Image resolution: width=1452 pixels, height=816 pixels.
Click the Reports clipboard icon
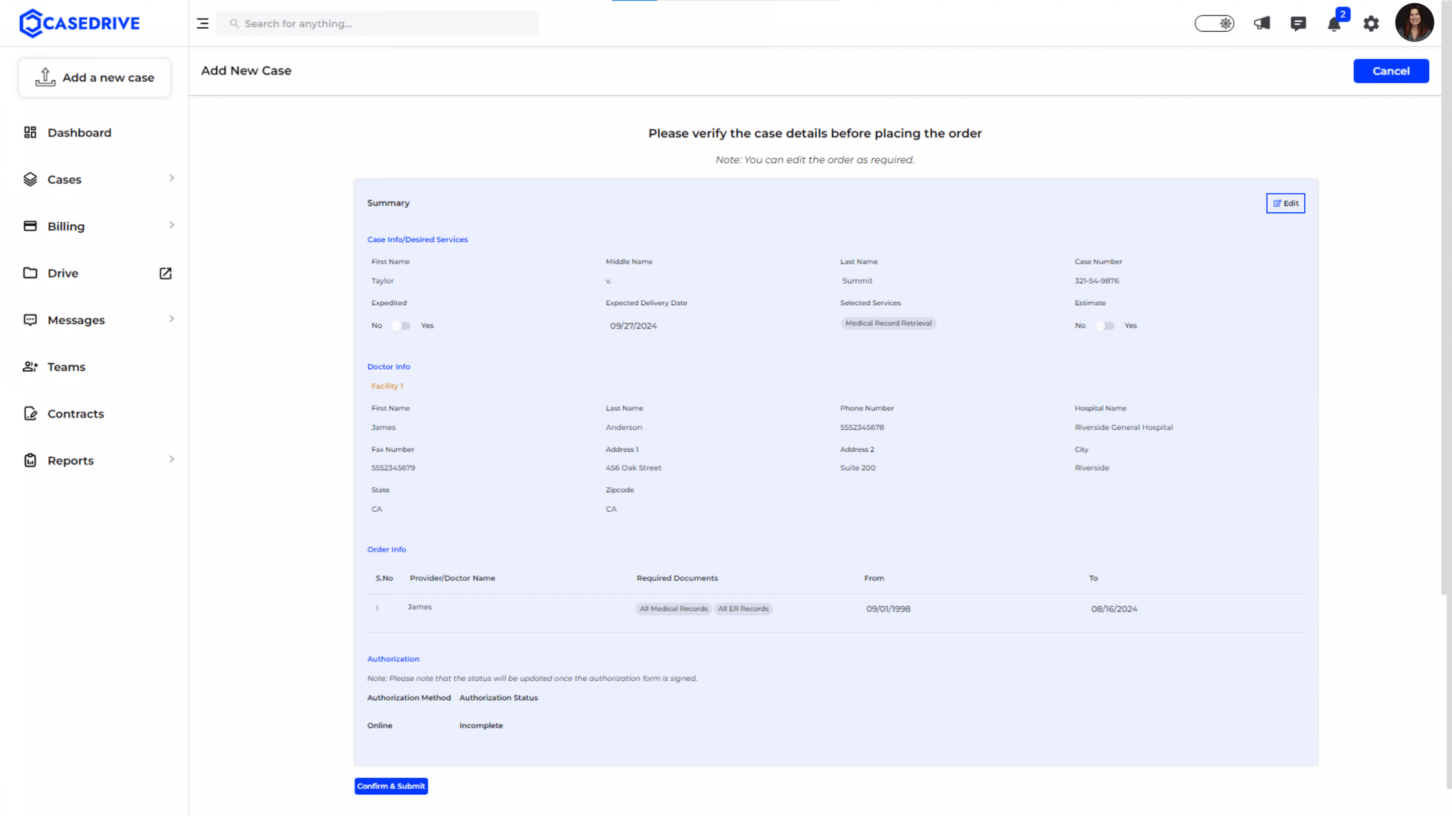[x=30, y=460]
